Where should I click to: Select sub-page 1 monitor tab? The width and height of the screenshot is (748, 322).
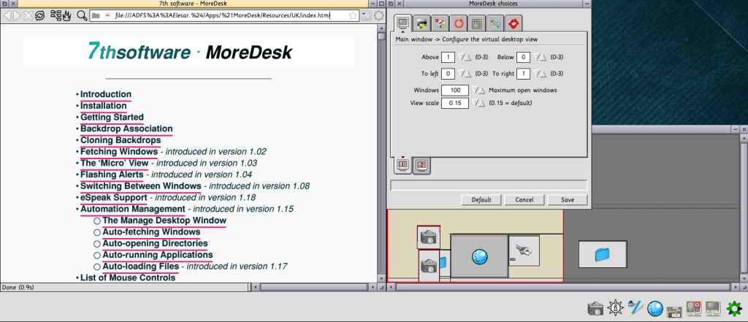[x=402, y=166]
